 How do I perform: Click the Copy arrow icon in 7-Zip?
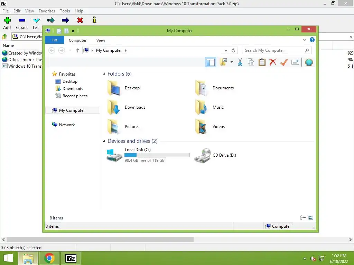coord(51,20)
